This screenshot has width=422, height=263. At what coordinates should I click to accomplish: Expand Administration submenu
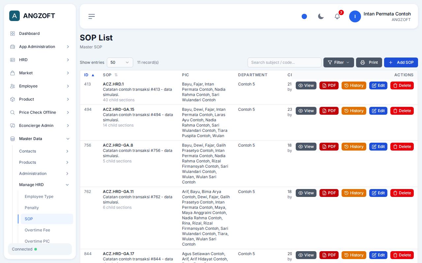coord(44,174)
